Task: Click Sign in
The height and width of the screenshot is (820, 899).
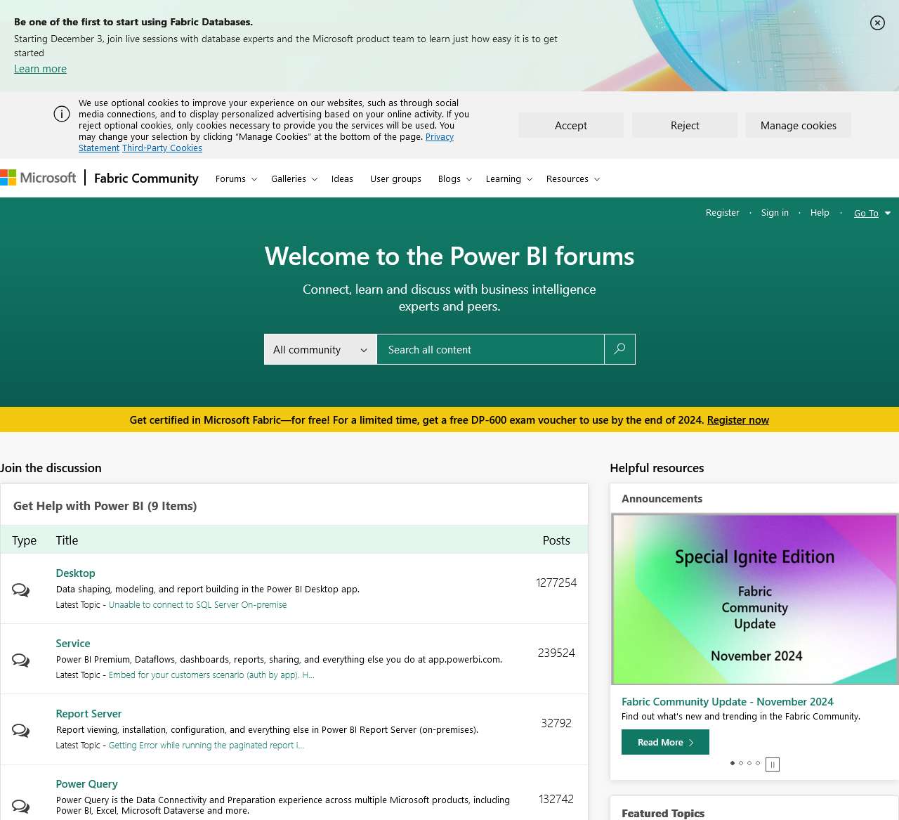Action: pos(775,213)
